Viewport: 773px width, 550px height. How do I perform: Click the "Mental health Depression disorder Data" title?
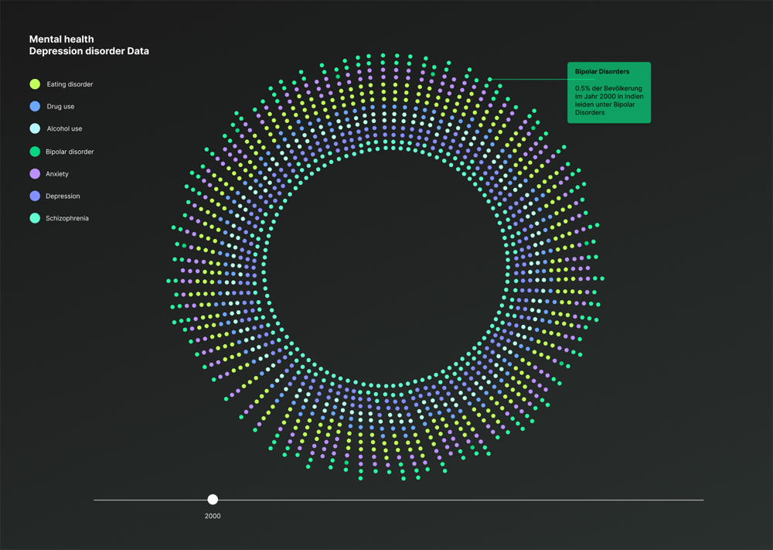(x=89, y=45)
